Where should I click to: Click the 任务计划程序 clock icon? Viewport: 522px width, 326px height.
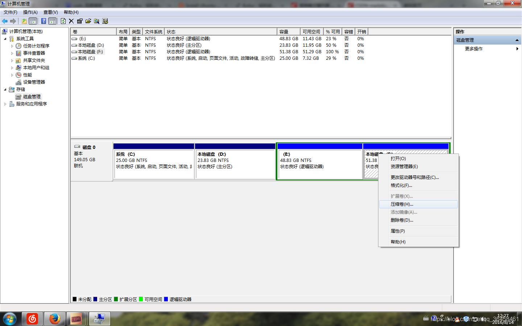click(x=18, y=46)
